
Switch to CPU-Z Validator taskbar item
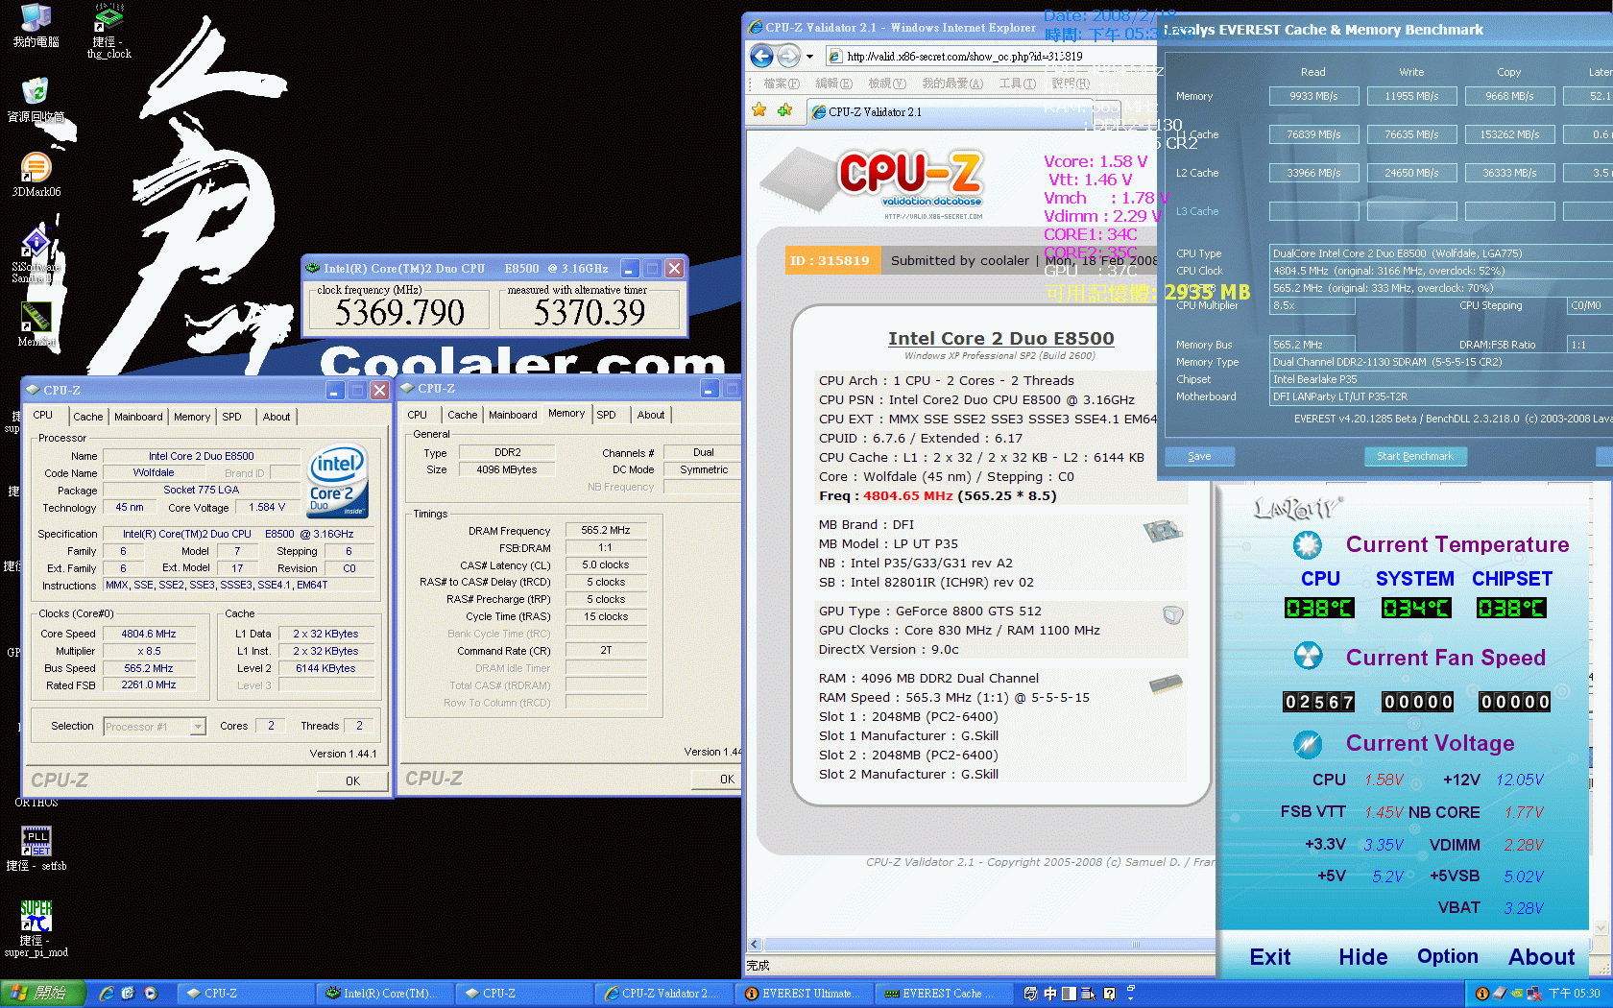pos(665,994)
